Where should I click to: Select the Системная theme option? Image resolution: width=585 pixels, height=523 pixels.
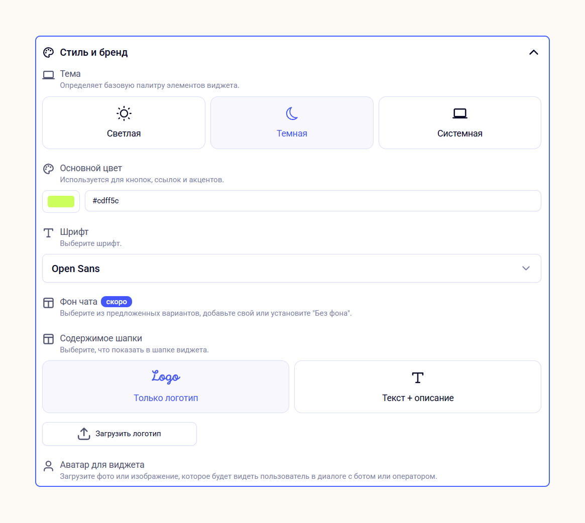point(459,123)
